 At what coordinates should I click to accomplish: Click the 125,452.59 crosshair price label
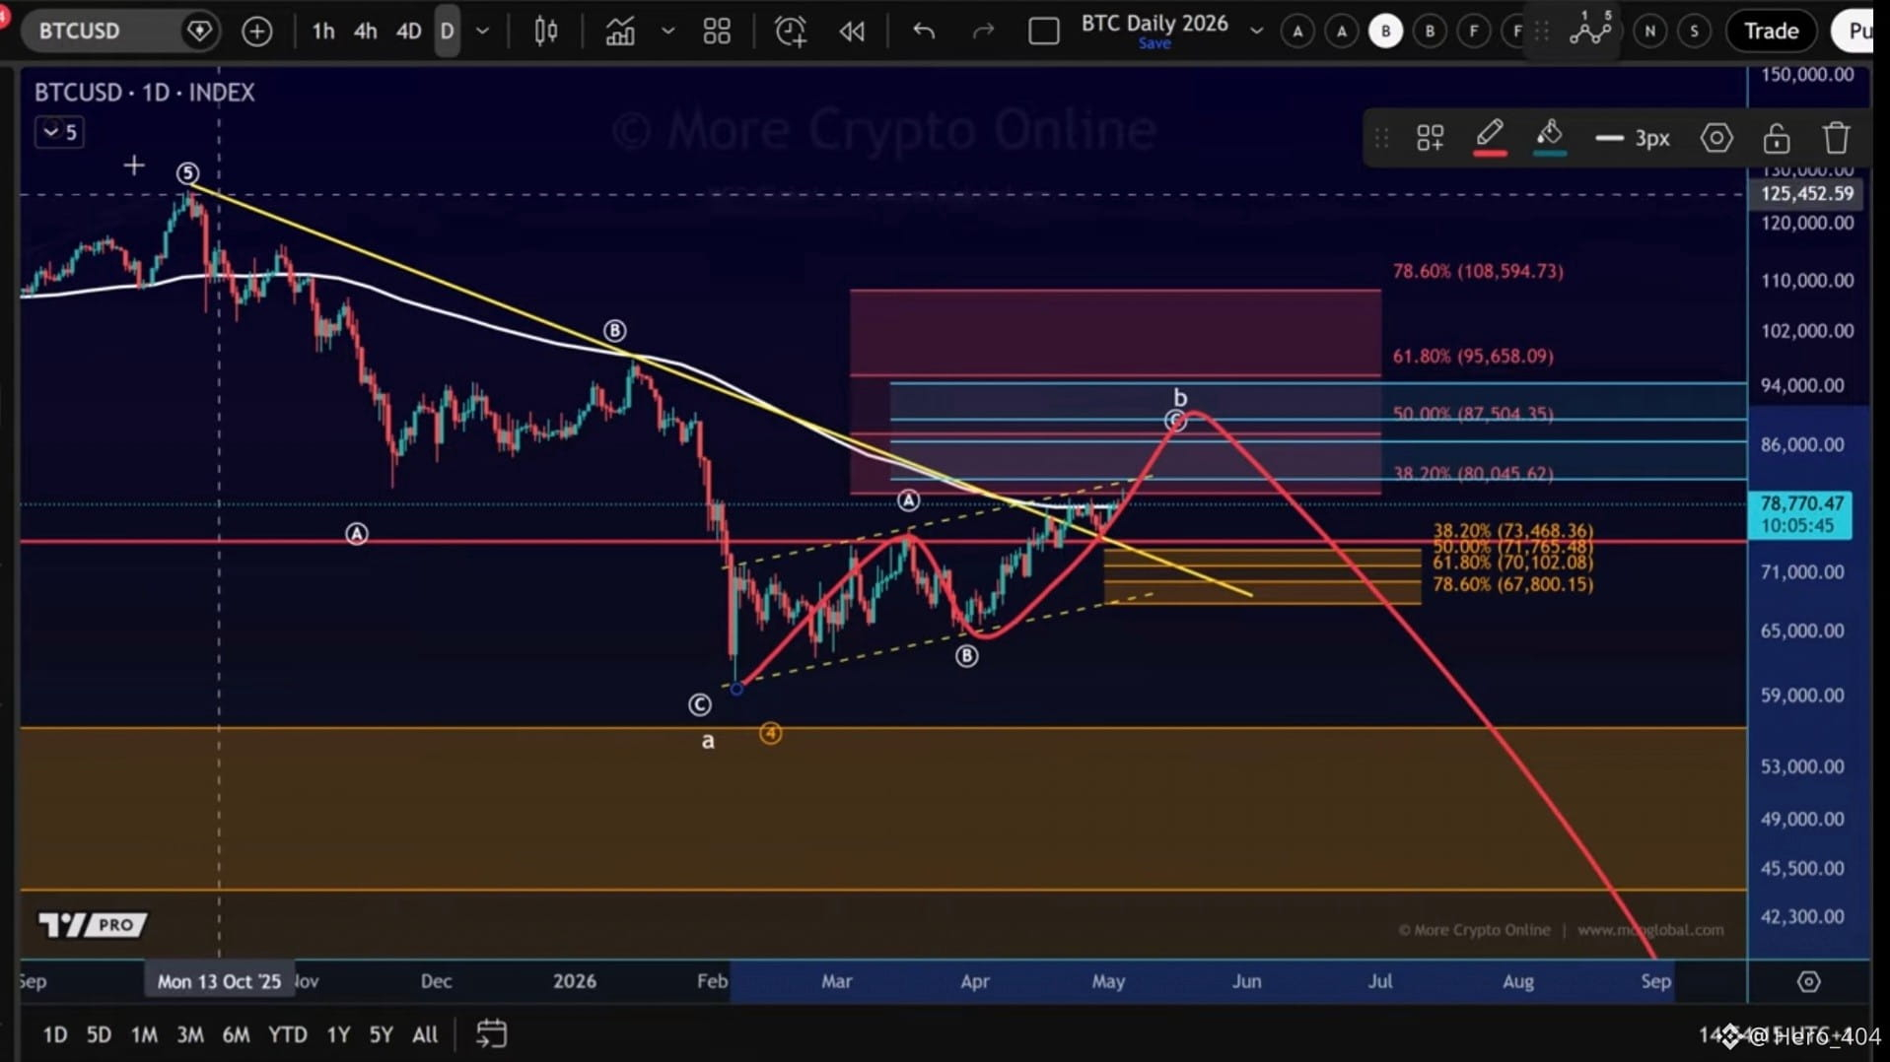1806,194
